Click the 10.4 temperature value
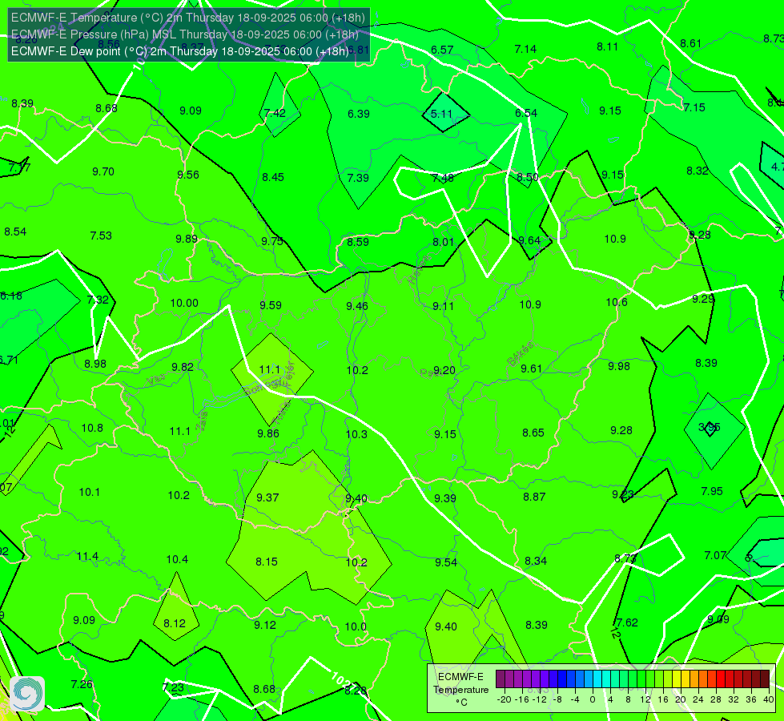Viewport: 784px width, 721px height. tap(177, 559)
